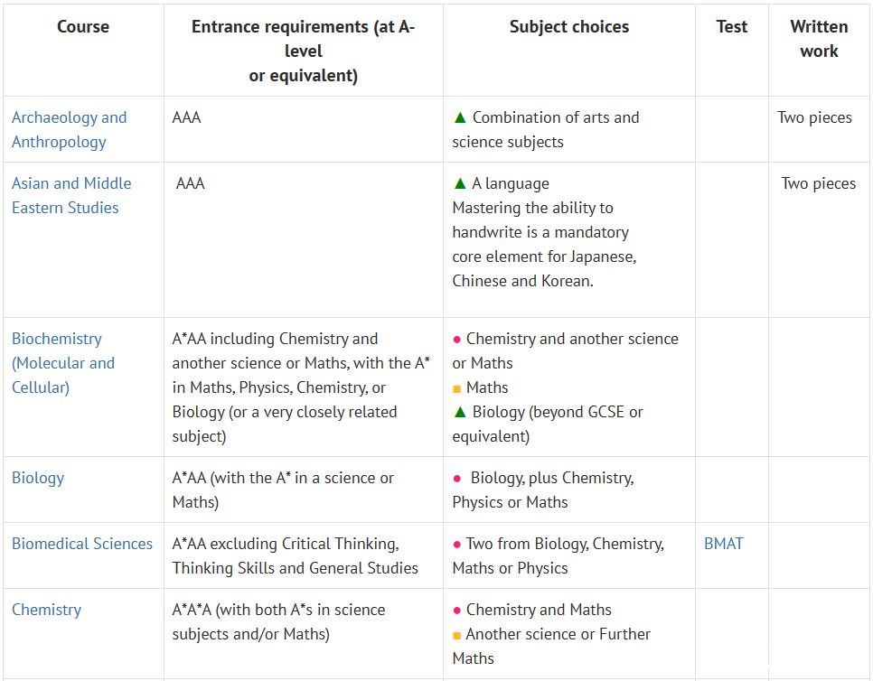Click the Course column header
Image resolution: width=873 pixels, height=681 pixels.
83,27
